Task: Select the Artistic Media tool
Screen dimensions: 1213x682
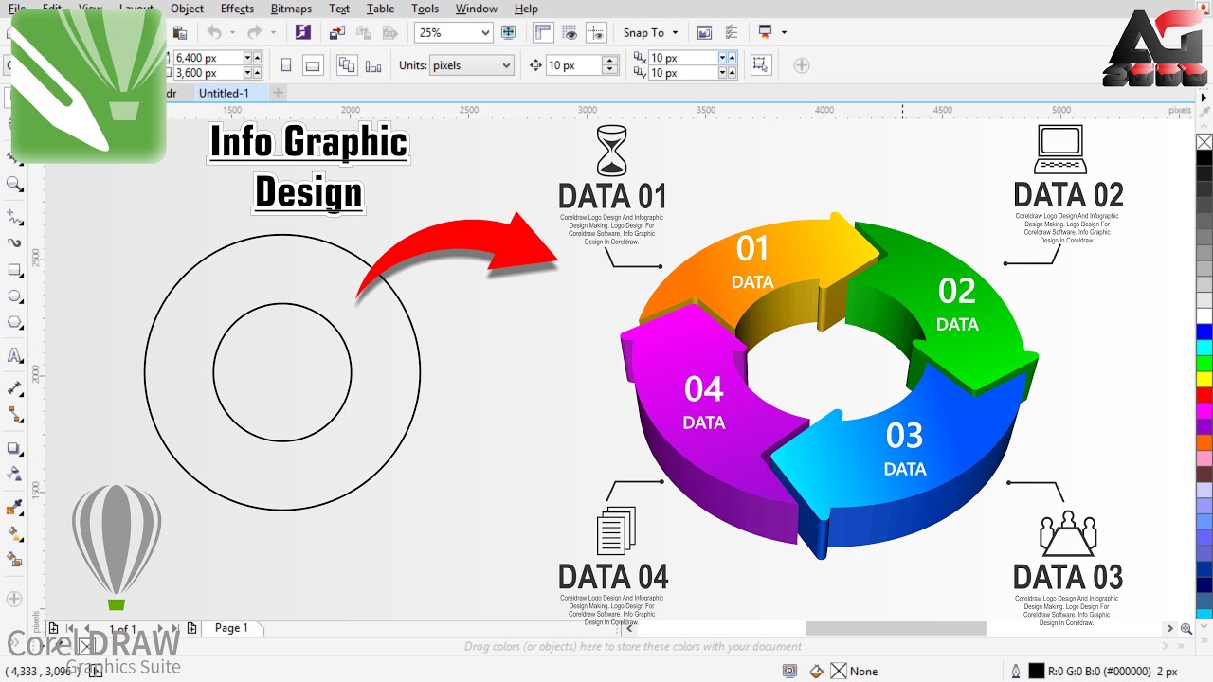Action: (15, 242)
